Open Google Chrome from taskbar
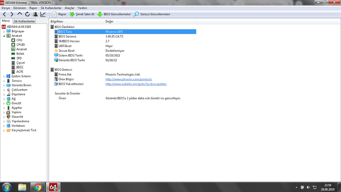This screenshot has width=341, height=192. click(x=38, y=187)
